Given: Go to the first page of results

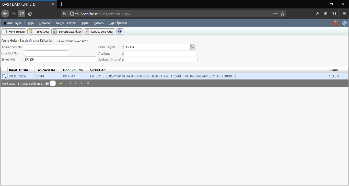Looking at the screenshot, I should pos(70,83).
